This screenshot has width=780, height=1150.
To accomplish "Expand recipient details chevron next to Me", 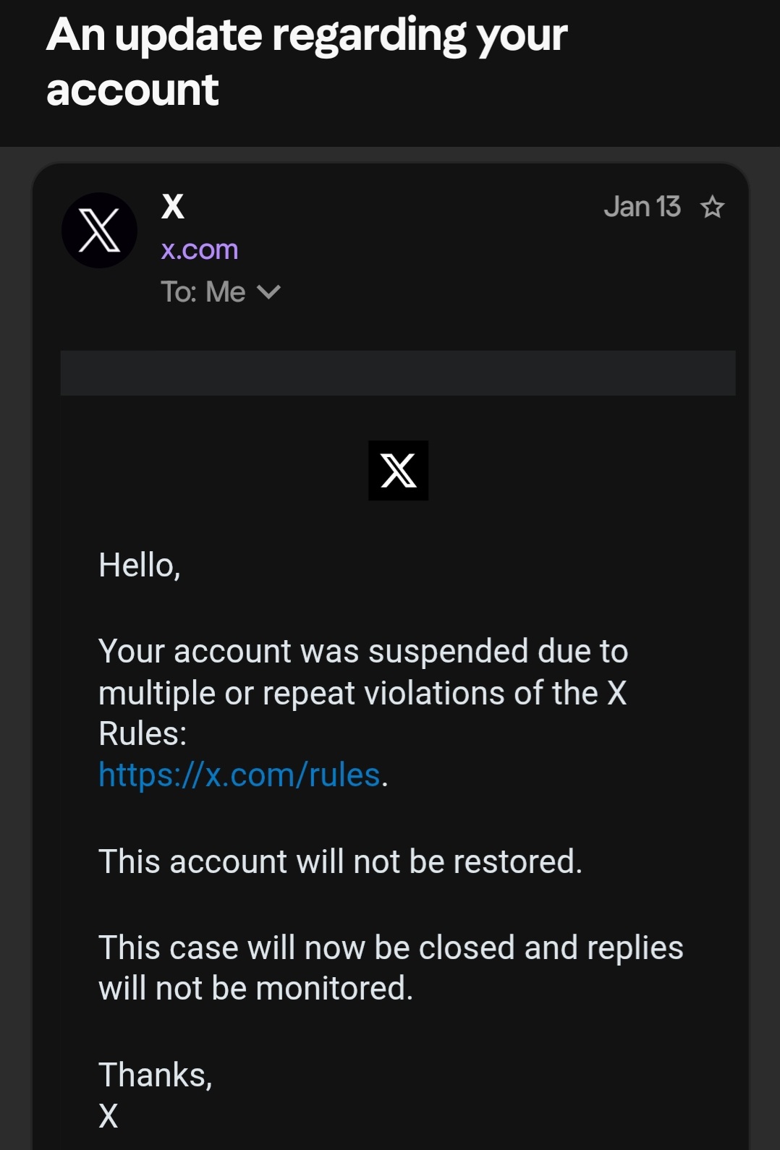I will [268, 292].
